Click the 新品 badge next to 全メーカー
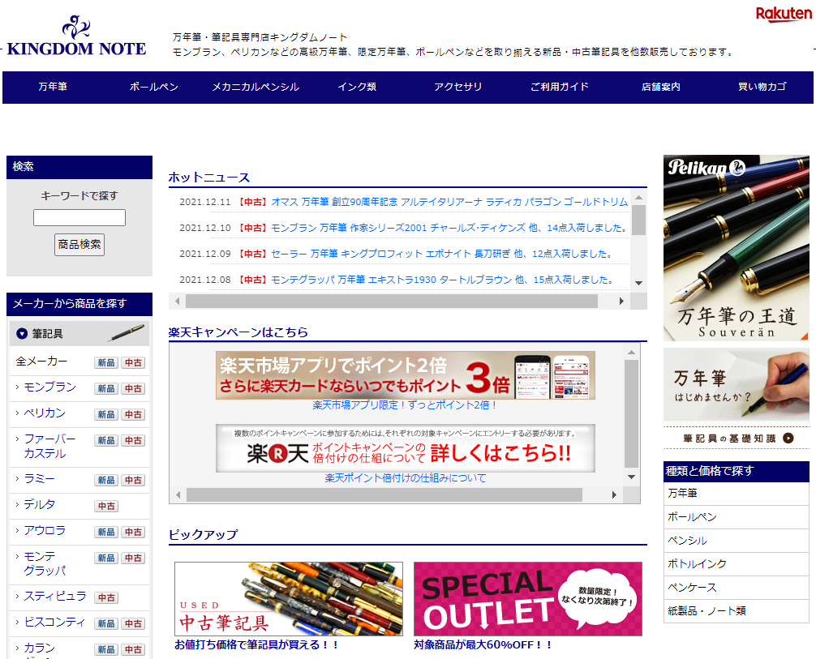 [x=106, y=363]
